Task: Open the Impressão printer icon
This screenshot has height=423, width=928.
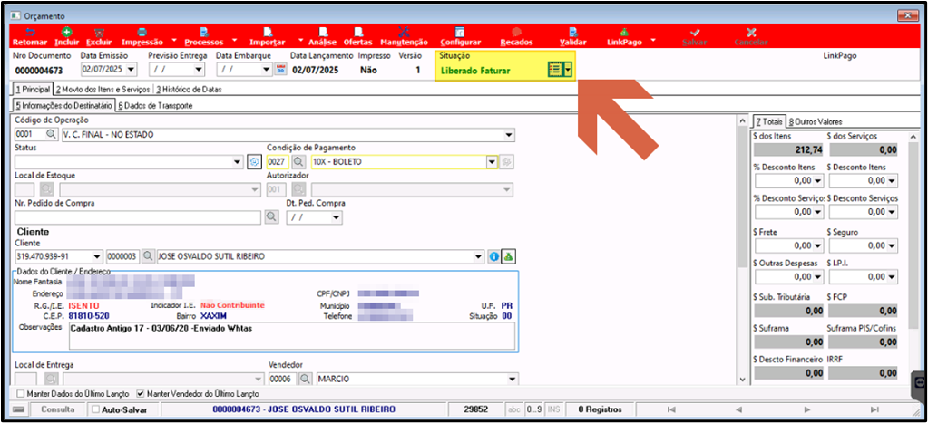Action: [x=142, y=32]
